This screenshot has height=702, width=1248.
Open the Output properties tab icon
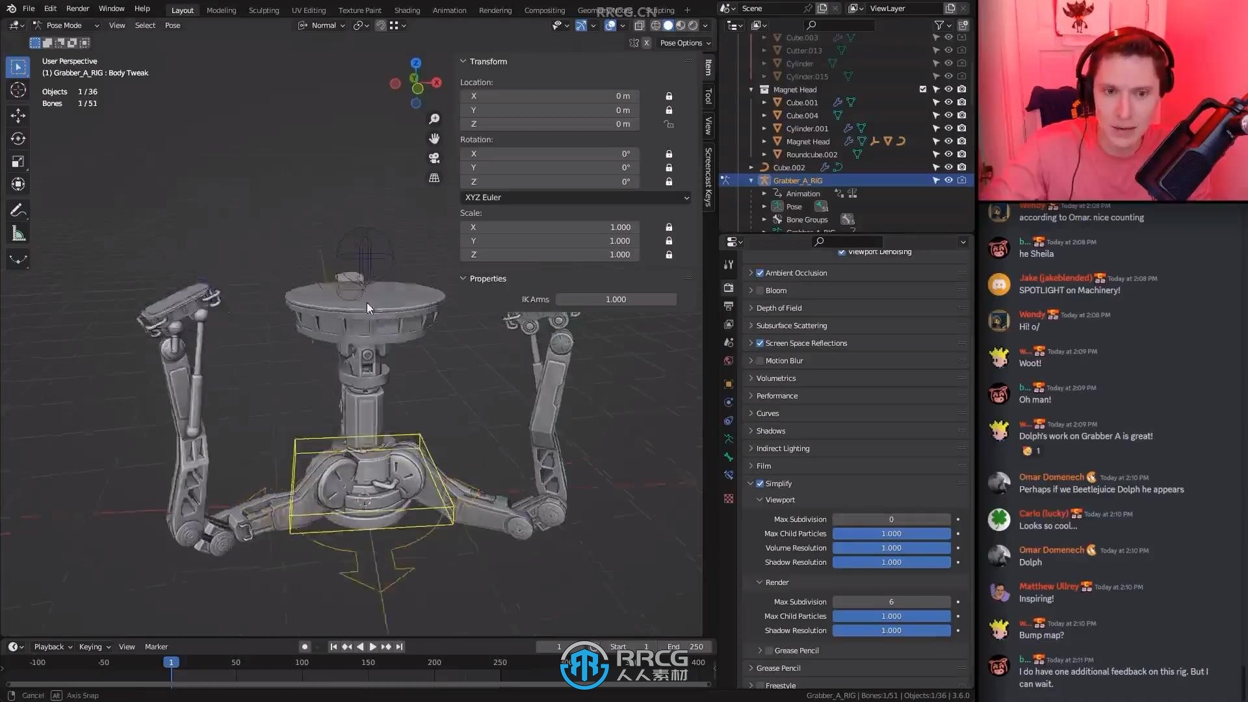[x=729, y=305]
